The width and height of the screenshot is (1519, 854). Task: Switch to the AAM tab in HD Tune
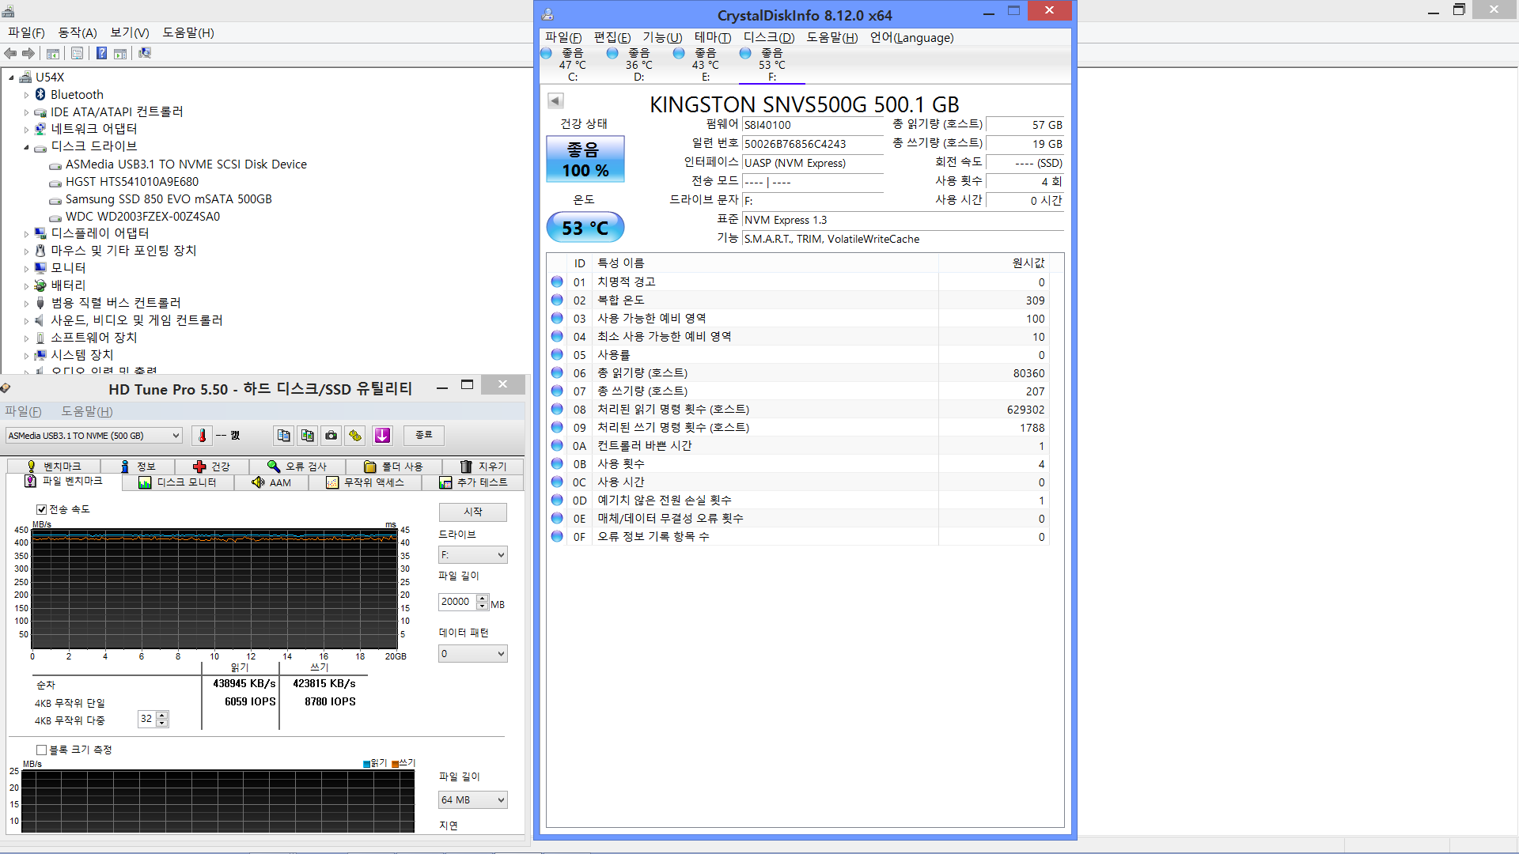point(271,482)
